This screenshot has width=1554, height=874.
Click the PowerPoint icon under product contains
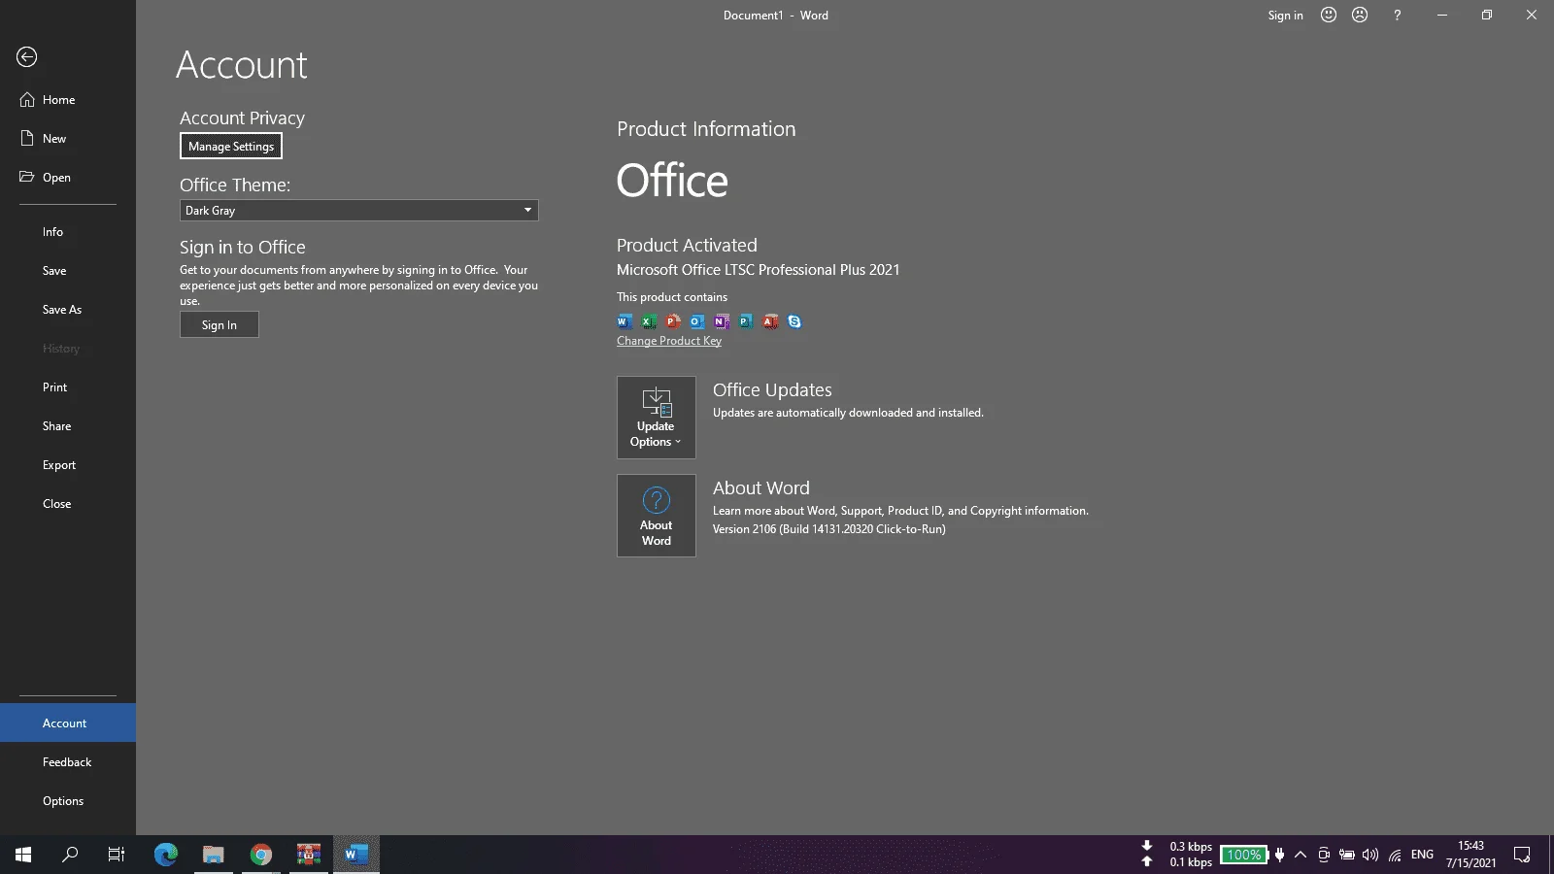[673, 321]
